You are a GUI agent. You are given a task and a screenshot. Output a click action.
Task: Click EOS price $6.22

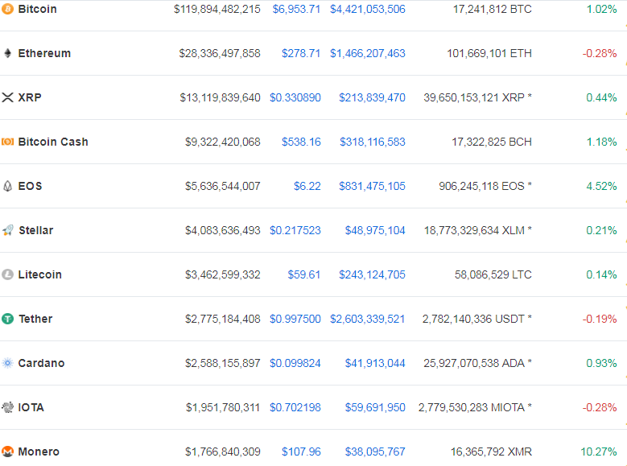tap(307, 186)
